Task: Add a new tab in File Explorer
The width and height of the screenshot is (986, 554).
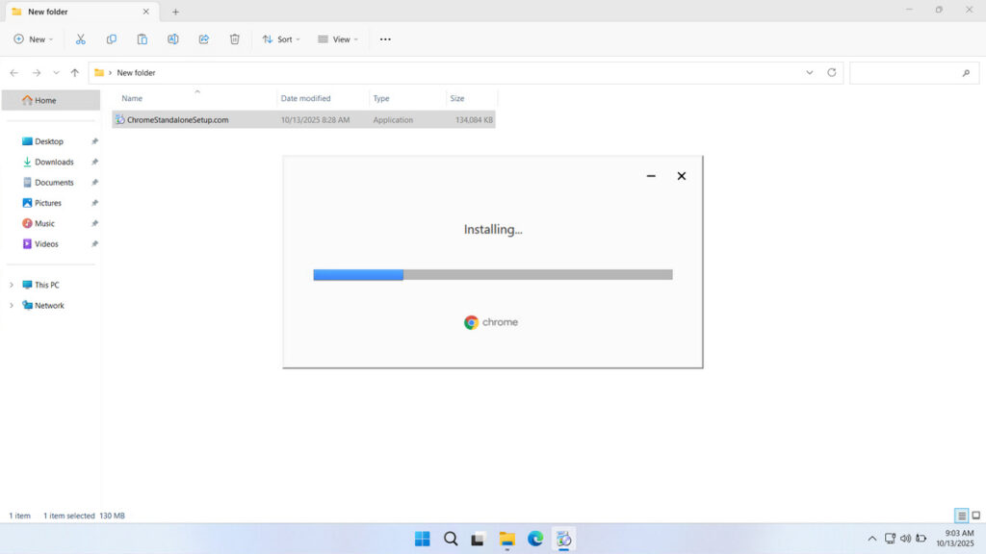Action: tap(175, 12)
